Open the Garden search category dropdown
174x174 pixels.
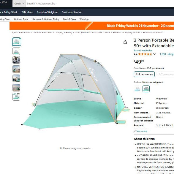(x=19, y=4)
